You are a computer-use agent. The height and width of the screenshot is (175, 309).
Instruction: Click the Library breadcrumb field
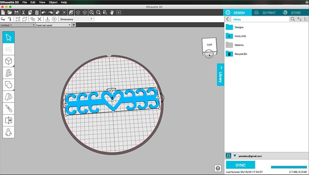point(260,19)
